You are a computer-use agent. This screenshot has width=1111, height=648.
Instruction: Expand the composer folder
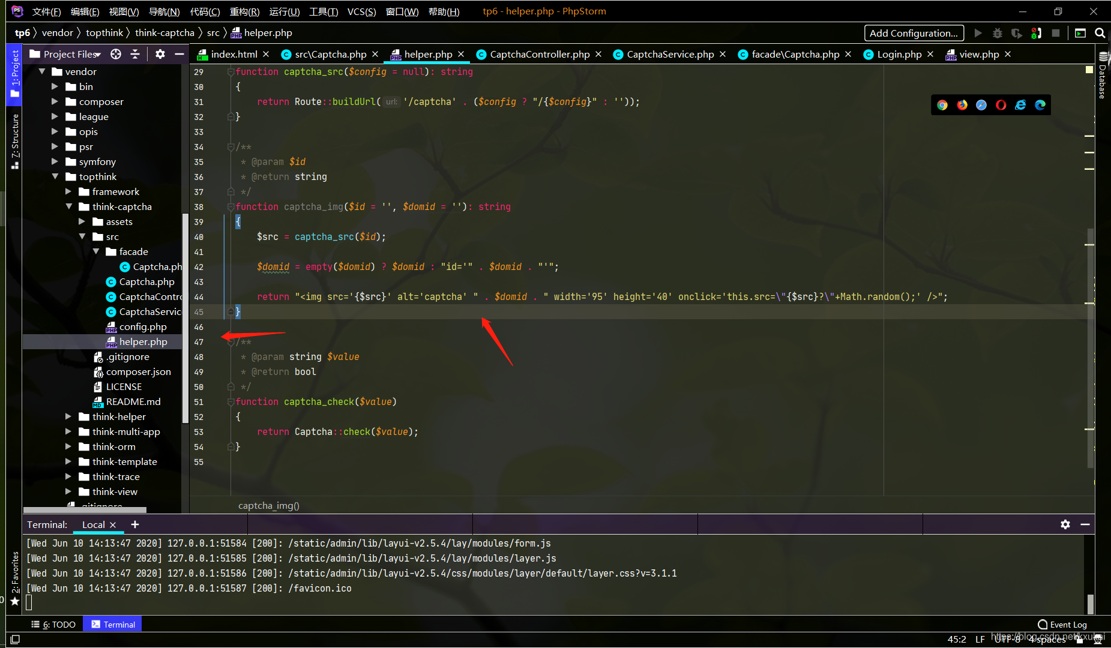coord(55,101)
